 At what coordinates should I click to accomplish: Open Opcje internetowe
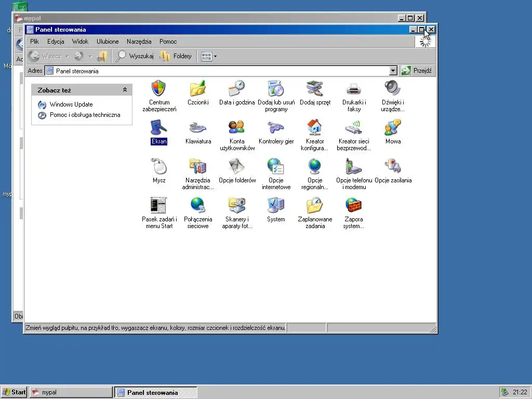point(276,167)
